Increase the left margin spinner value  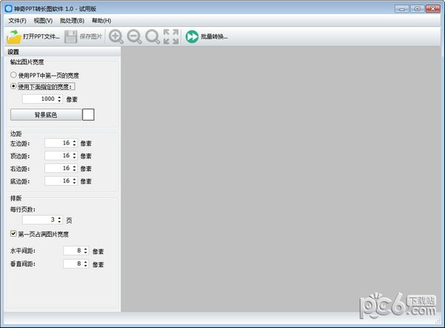point(74,141)
